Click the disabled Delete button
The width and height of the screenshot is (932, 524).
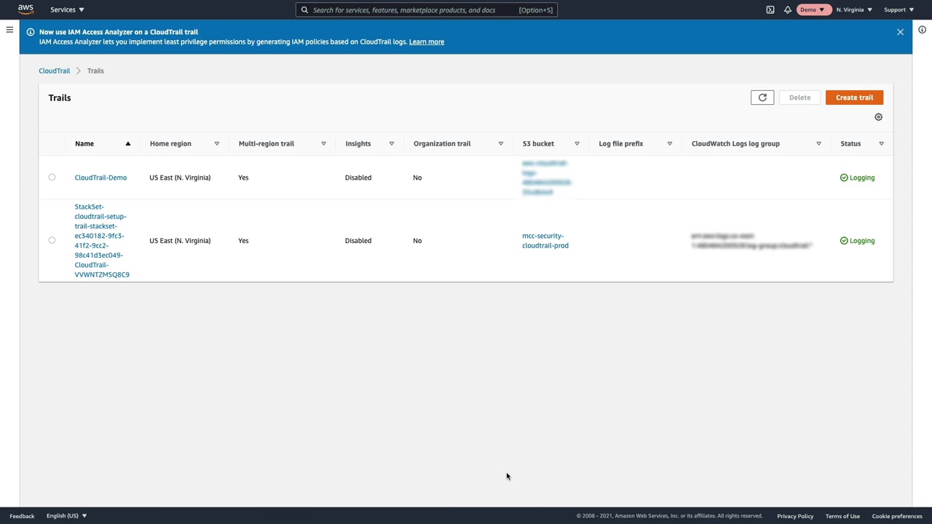coord(799,98)
